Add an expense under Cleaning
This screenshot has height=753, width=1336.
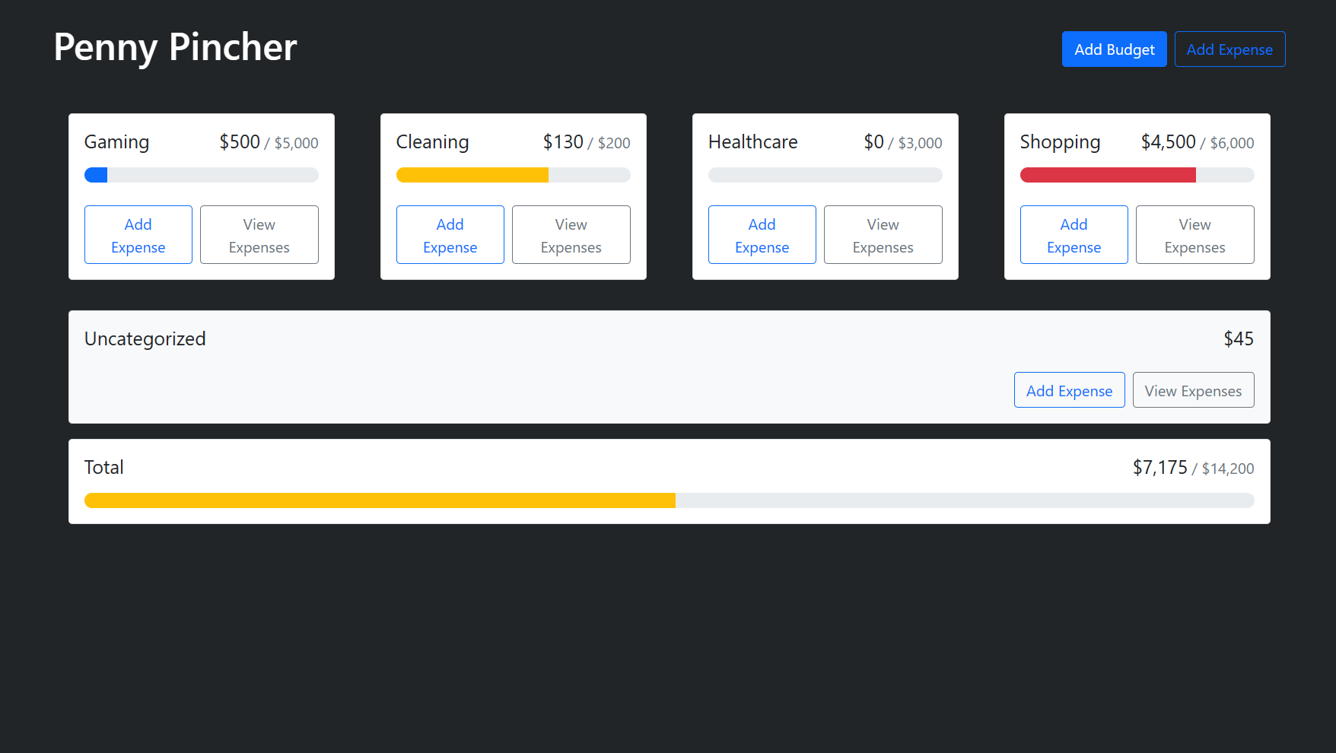pyautogui.click(x=450, y=234)
